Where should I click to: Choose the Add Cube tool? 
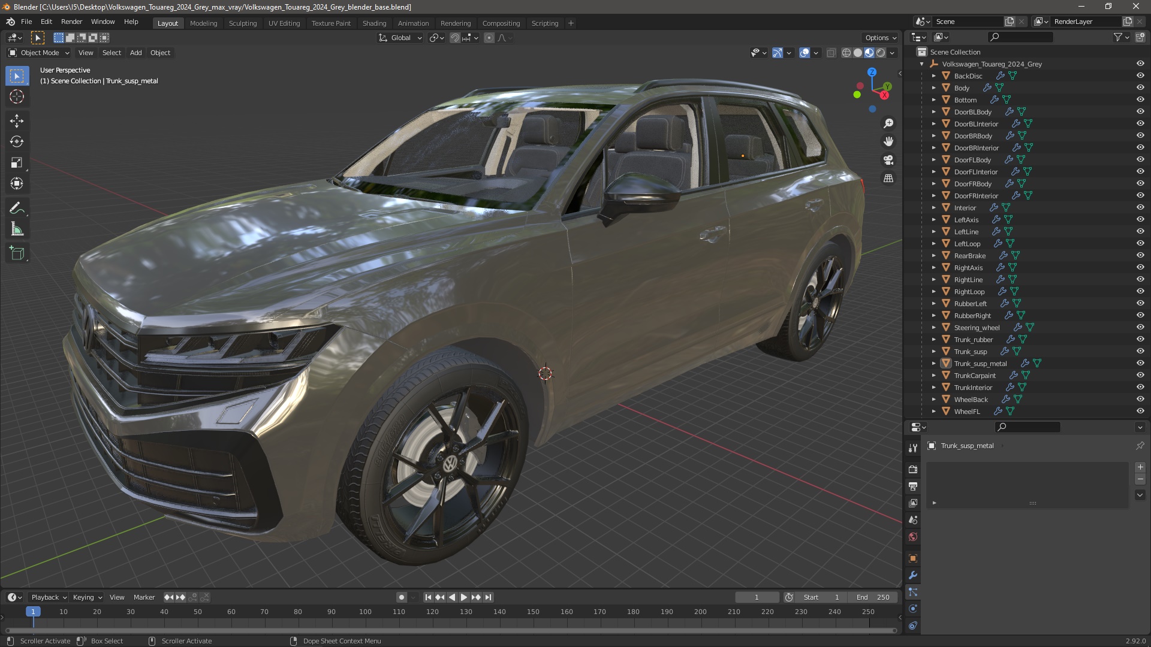point(17,254)
